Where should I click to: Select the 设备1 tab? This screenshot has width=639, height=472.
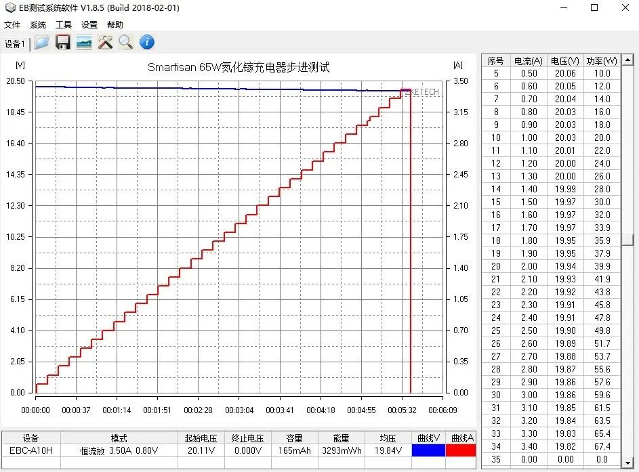pos(15,44)
